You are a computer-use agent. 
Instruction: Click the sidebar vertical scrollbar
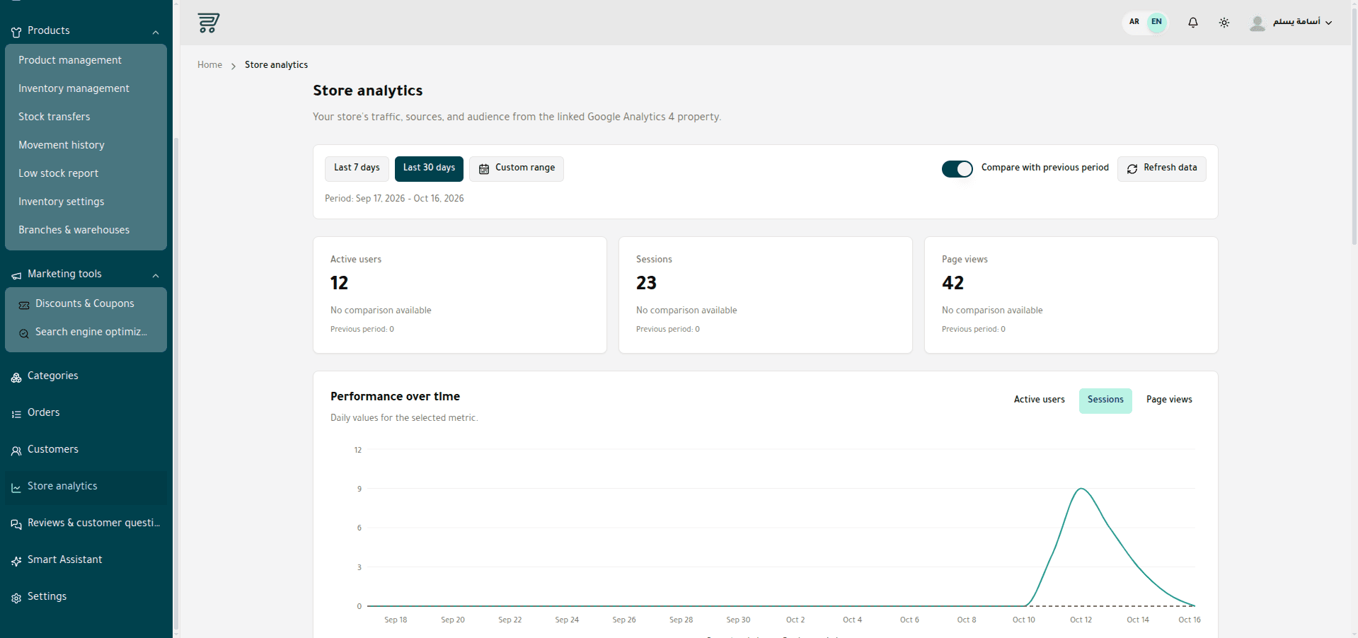pos(175,382)
